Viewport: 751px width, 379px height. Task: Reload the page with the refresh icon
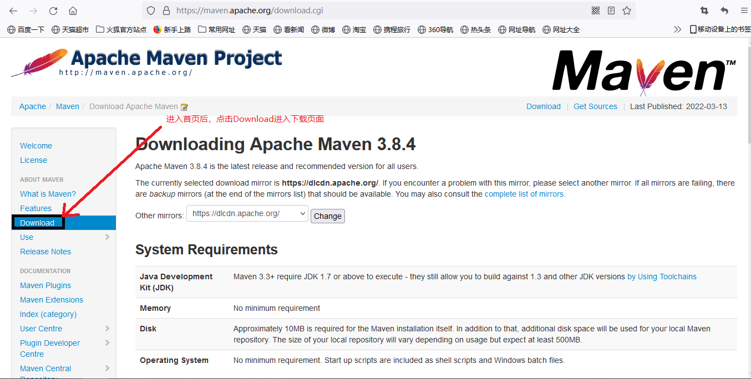tap(53, 11)
